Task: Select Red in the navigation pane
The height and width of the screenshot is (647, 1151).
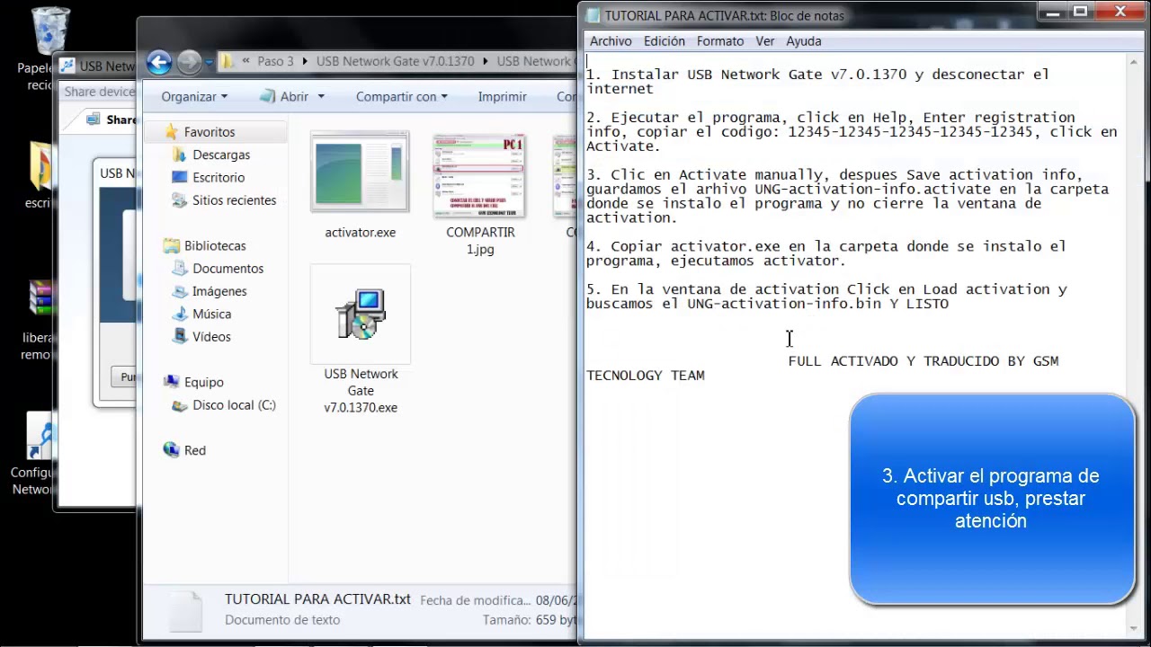Action: coord(195,450)
